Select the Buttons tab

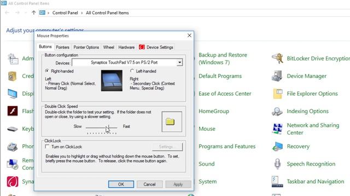pos(45,47)
